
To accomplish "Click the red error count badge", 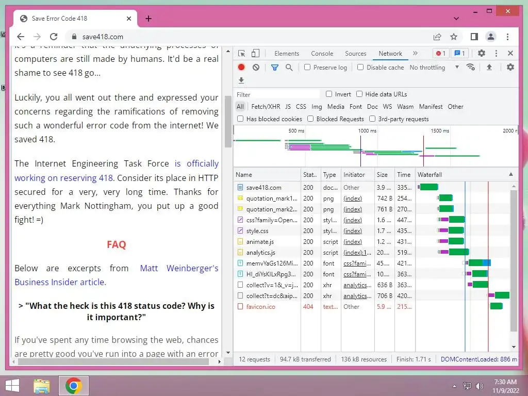I will coord(441,53).
